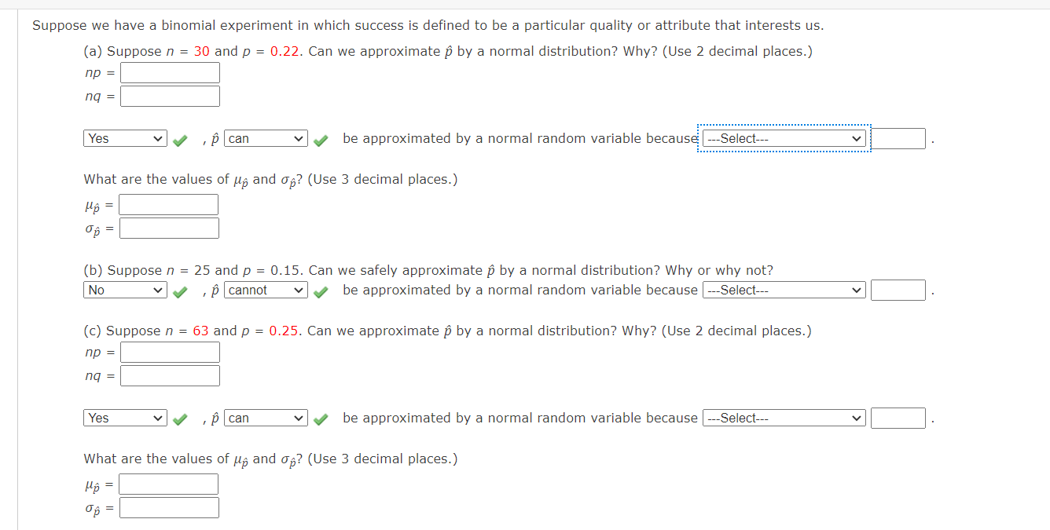
Task: Click the green checkmark next to the No dropdown in part (b)
Action: pos(180,290)
